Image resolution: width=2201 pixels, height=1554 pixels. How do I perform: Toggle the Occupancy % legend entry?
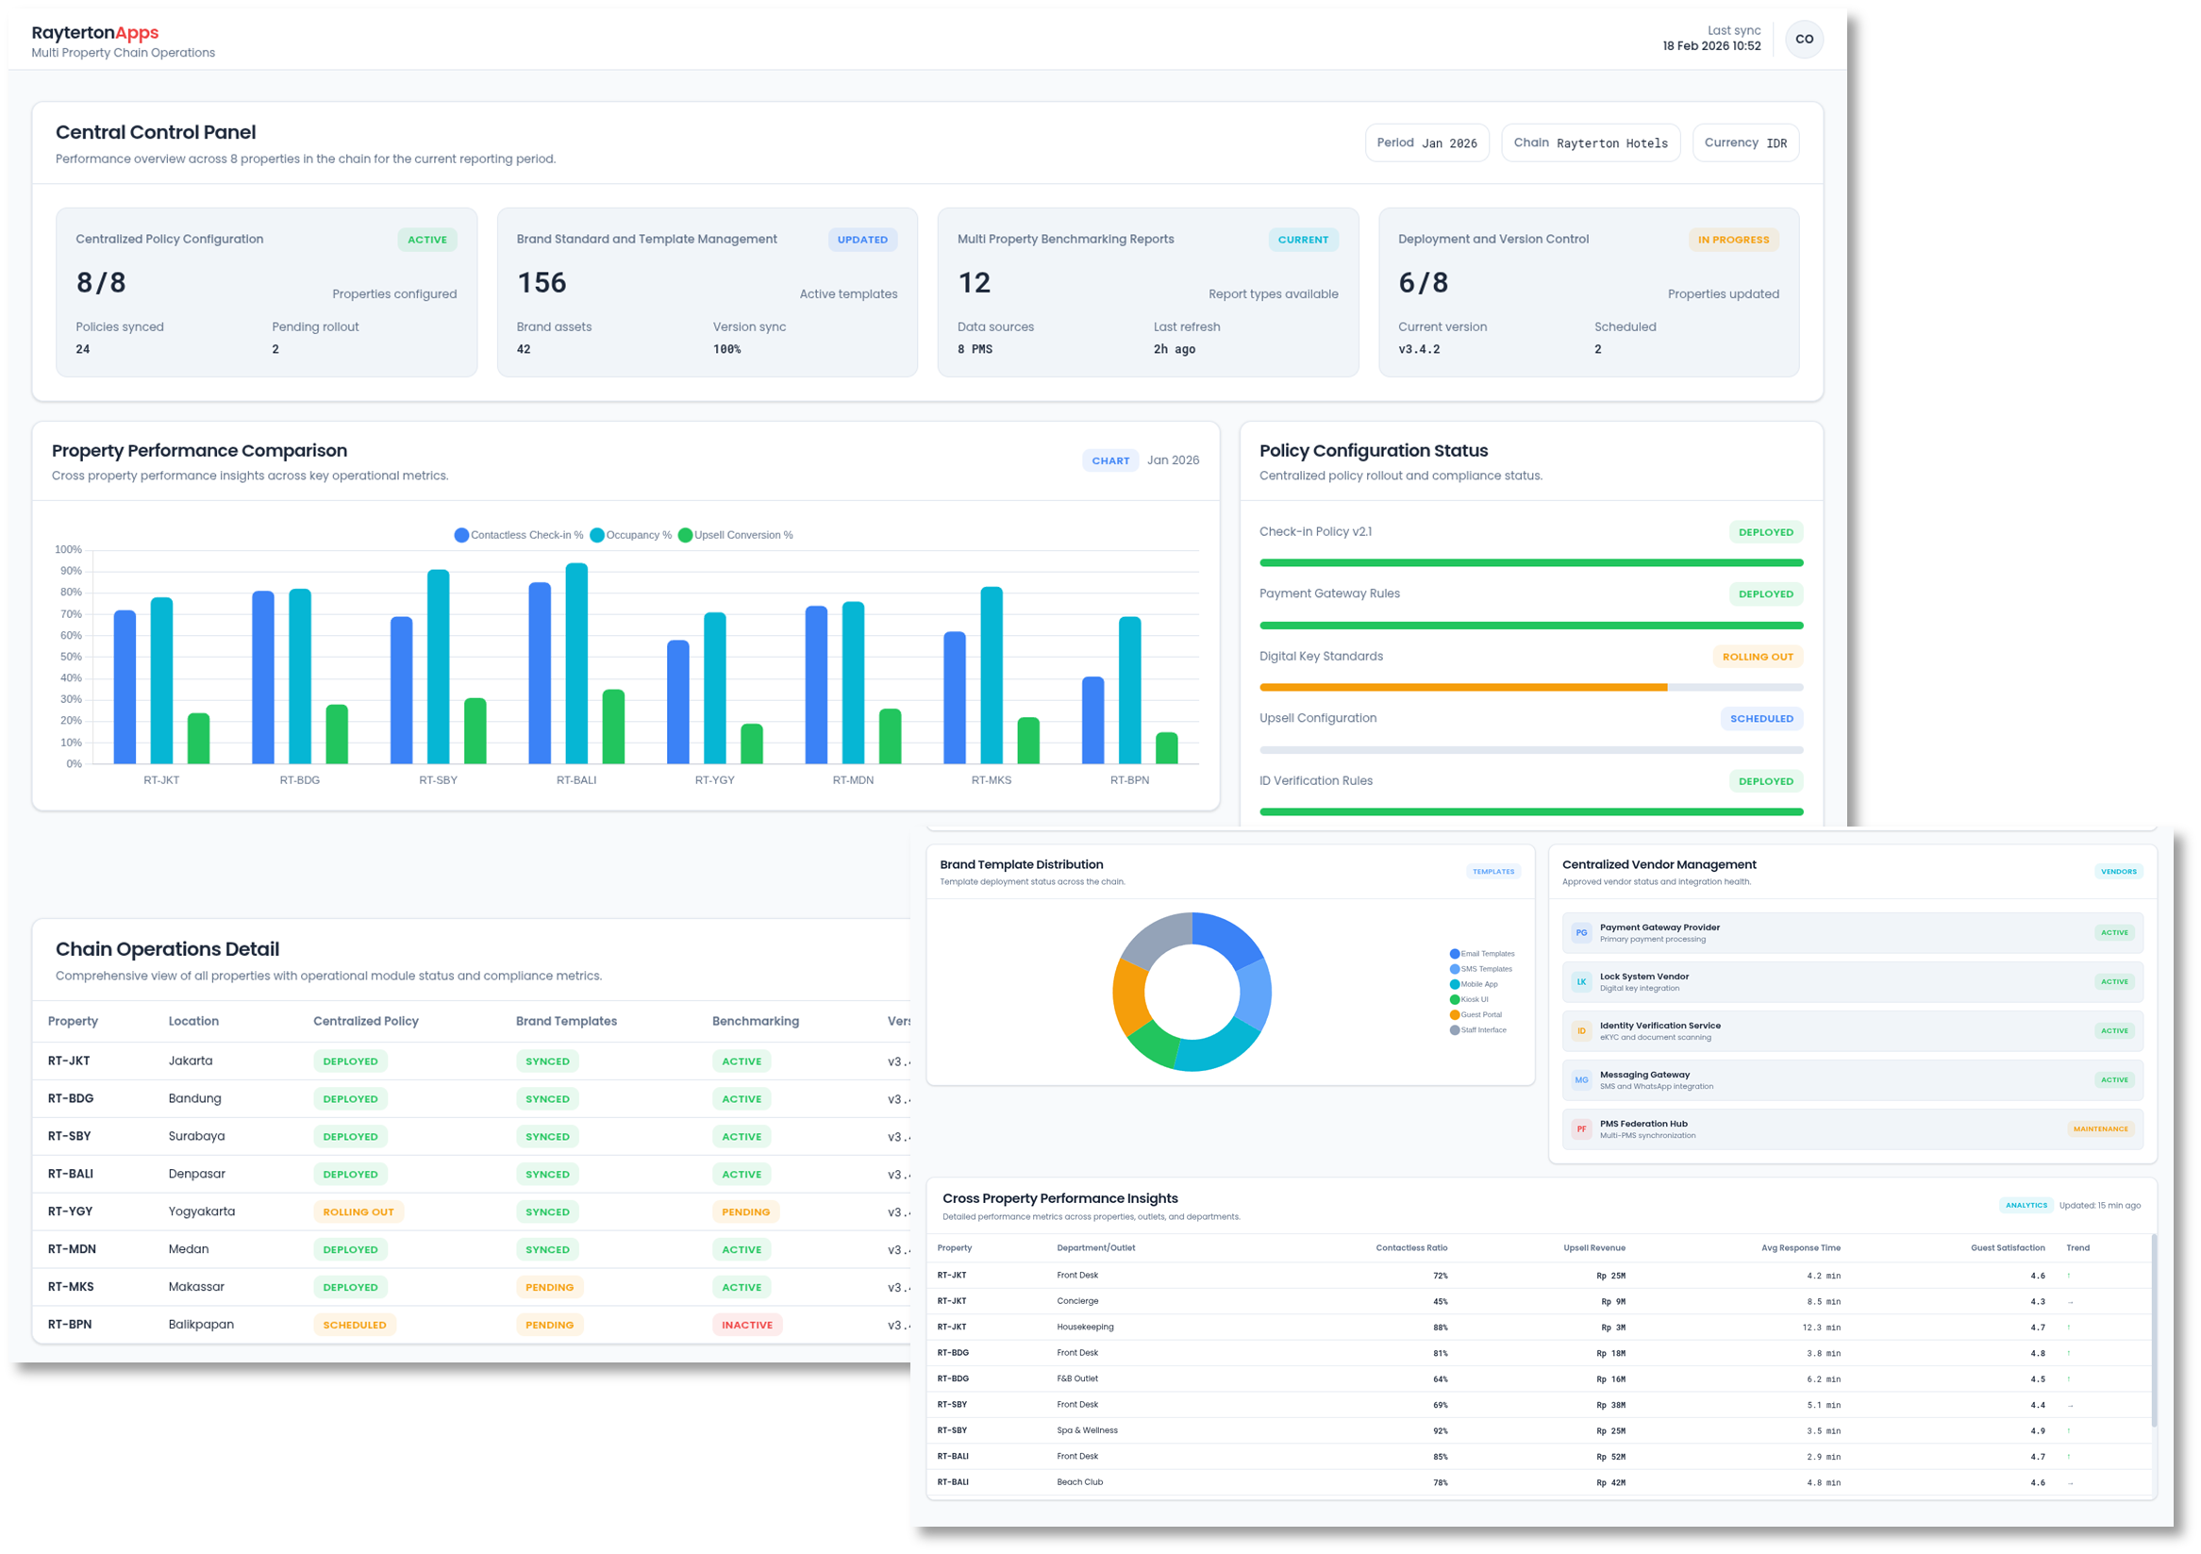coord(631,535)
